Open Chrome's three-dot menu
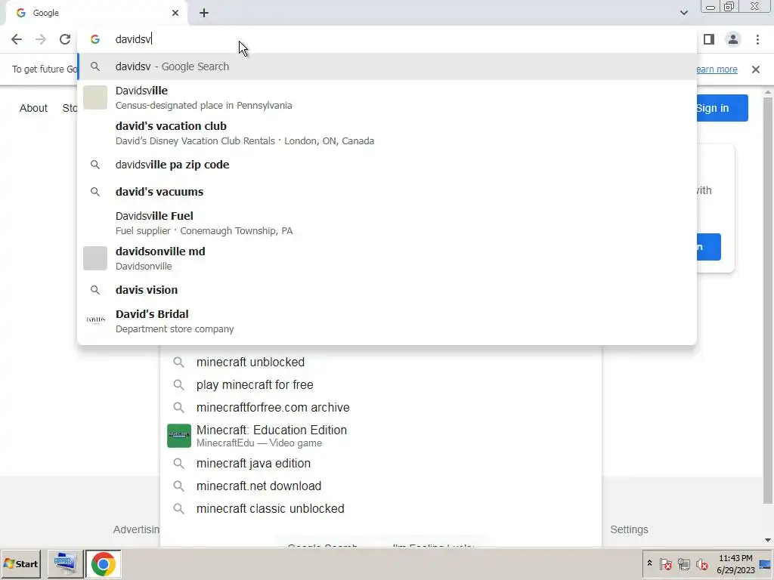Image resolution: width=774 pixels, height=580 pixels. (757, 39)
